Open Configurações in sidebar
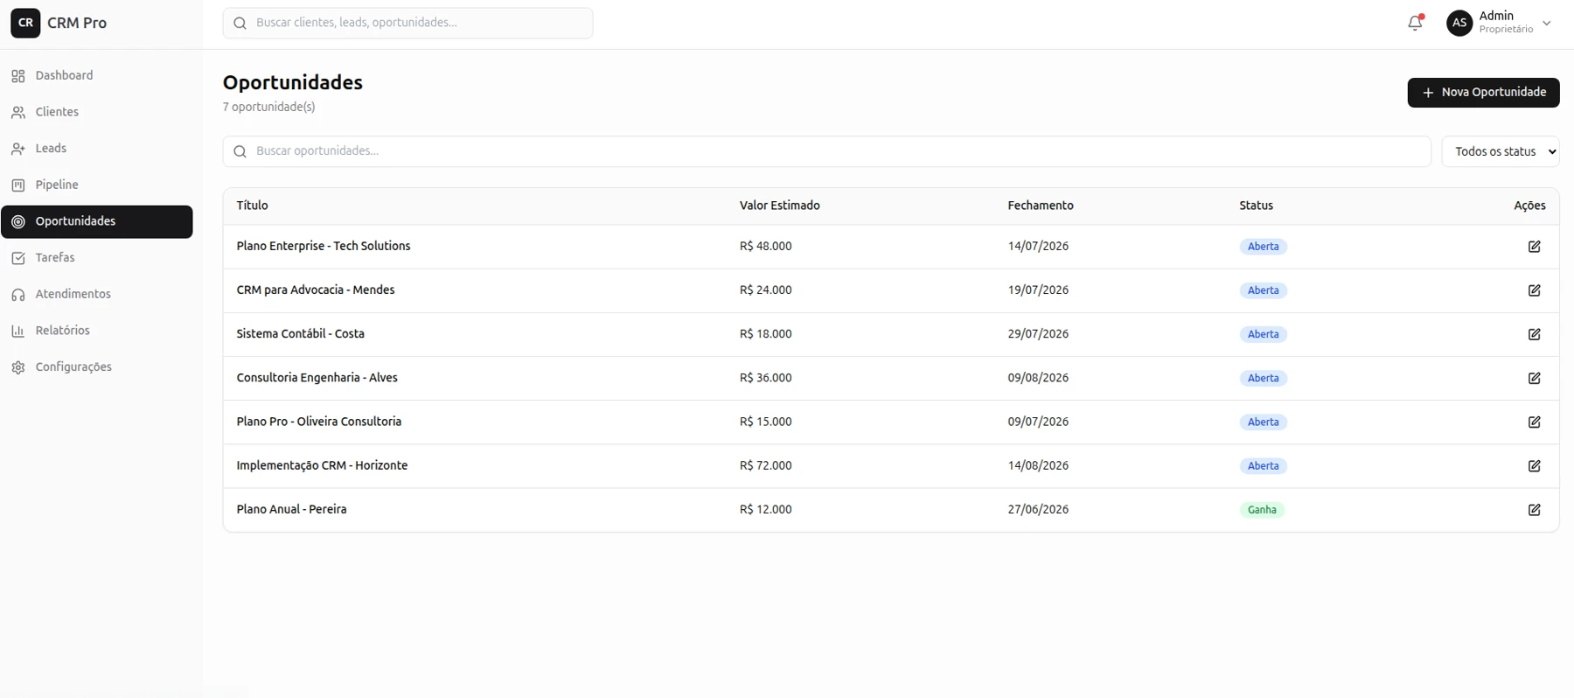This screenshot has width=1574, height=698. click(x=96, y=367)
